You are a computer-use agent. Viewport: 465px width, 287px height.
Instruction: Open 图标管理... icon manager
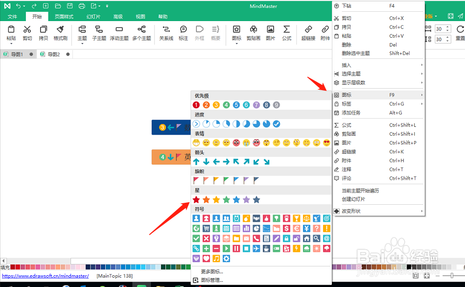click(212, 280)
